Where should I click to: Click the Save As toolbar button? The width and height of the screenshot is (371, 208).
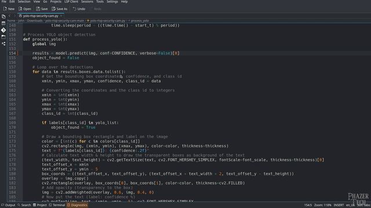(x=60, y=9)
